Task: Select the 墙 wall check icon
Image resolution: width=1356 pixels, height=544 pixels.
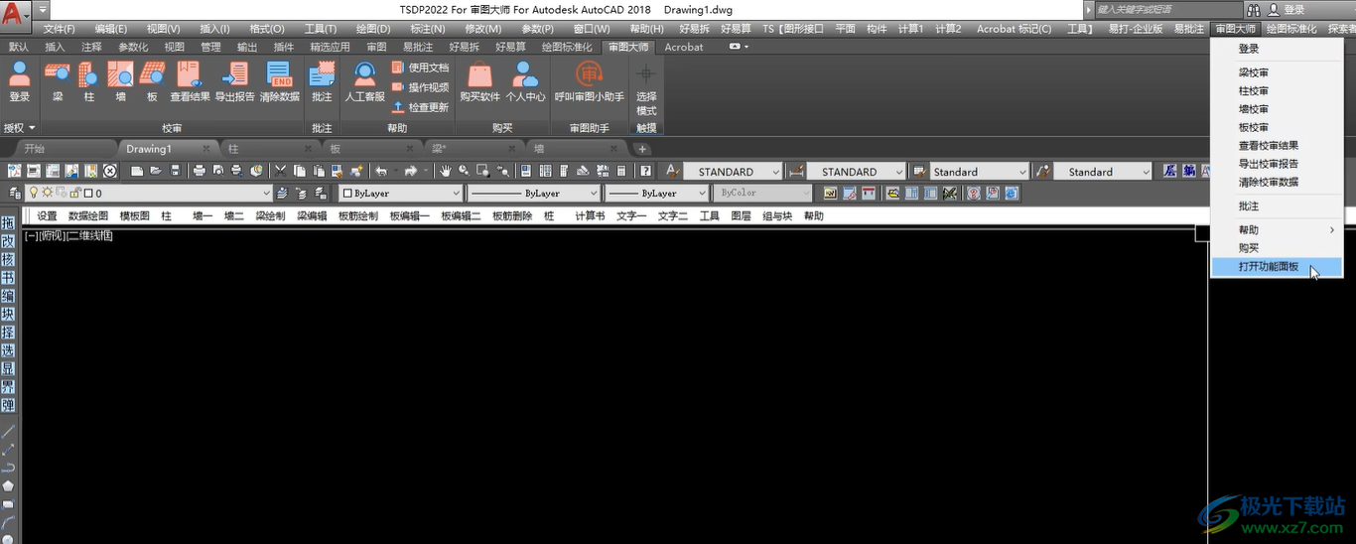Action: (x=120, y=81)
